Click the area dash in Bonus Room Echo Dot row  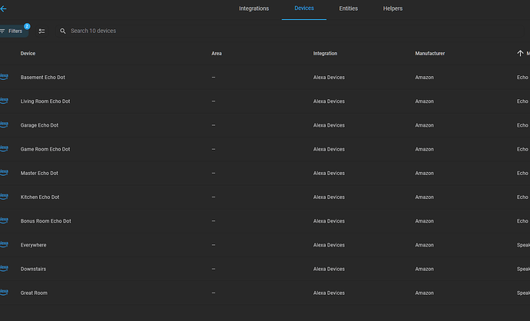[214, 221]
